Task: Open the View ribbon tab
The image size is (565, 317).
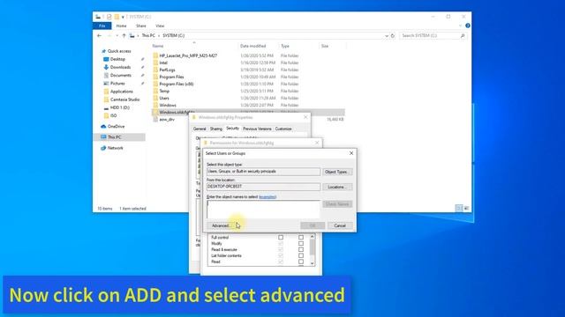Action: point(160,26)
